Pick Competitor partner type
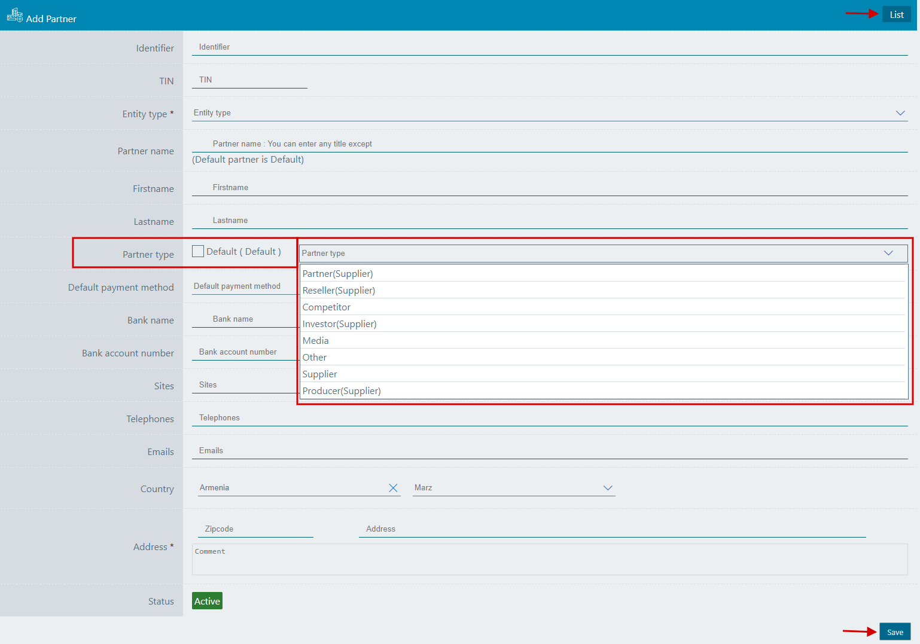The height and width of the screenshot is (644, 920). coord(327,307)
